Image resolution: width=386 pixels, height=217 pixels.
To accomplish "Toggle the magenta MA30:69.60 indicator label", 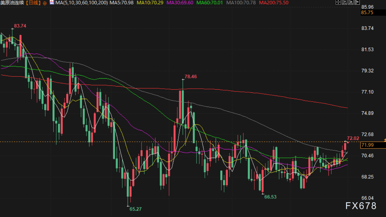I will (x=180, y=3).
